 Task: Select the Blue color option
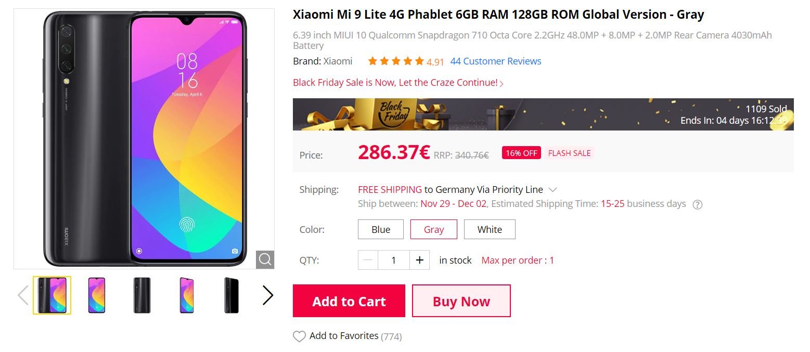pos(381,229)
